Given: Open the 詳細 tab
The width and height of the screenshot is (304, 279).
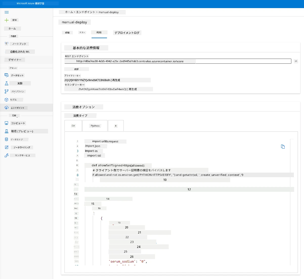Looking at the screenshot, I should [x=67, y=33].
